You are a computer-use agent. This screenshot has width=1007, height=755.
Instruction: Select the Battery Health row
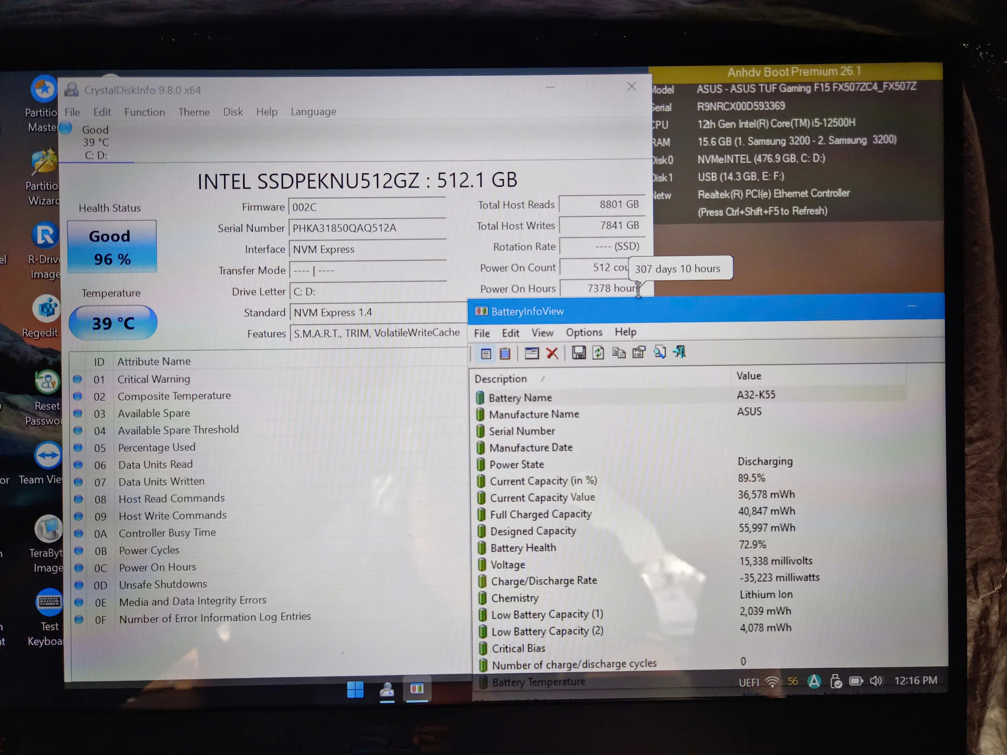[x=691, y=546]
